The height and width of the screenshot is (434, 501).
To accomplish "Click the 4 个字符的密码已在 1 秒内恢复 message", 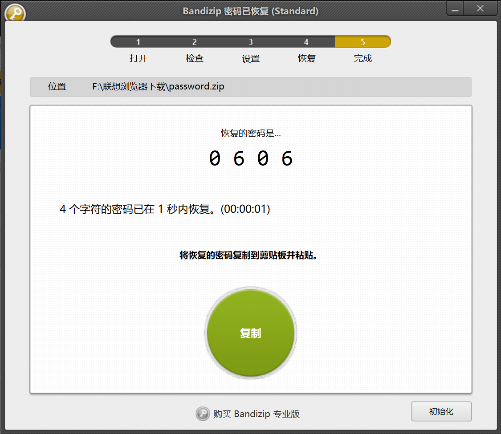I will point(165,209).
